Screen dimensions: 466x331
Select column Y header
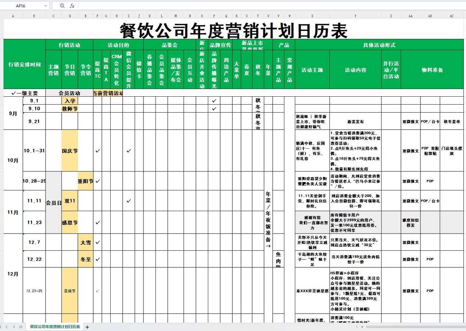[x=355, y=16]
